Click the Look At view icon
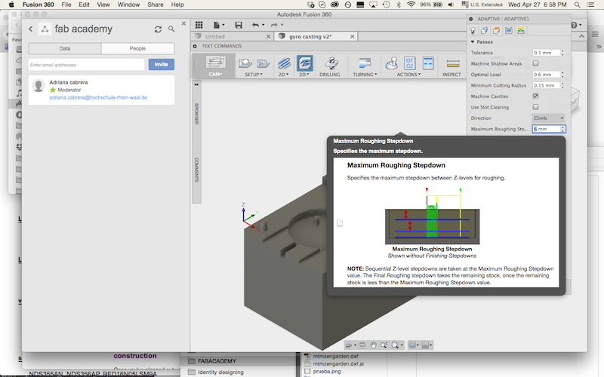The image size is (604, 377). coord(362,345)
